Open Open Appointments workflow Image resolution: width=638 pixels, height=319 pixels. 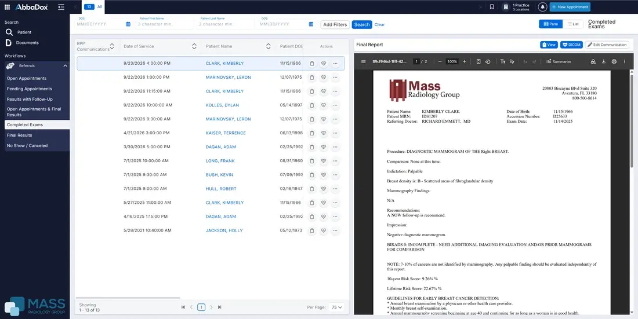27,78
